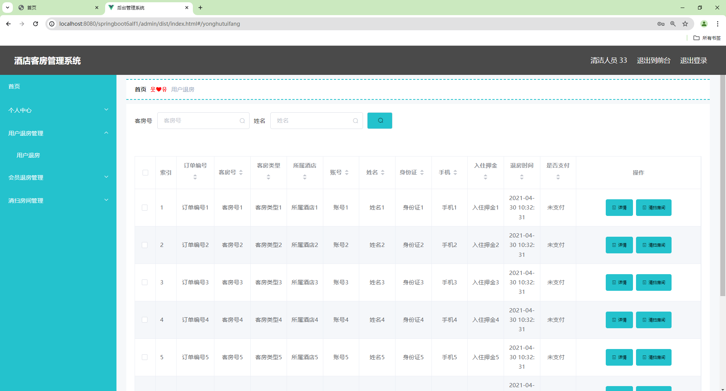
Task: Open the 所有书签 bookmarks folder
Action: (x=708, y=38)
